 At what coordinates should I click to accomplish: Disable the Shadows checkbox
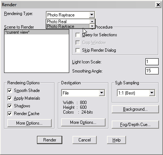coord(10,106)
